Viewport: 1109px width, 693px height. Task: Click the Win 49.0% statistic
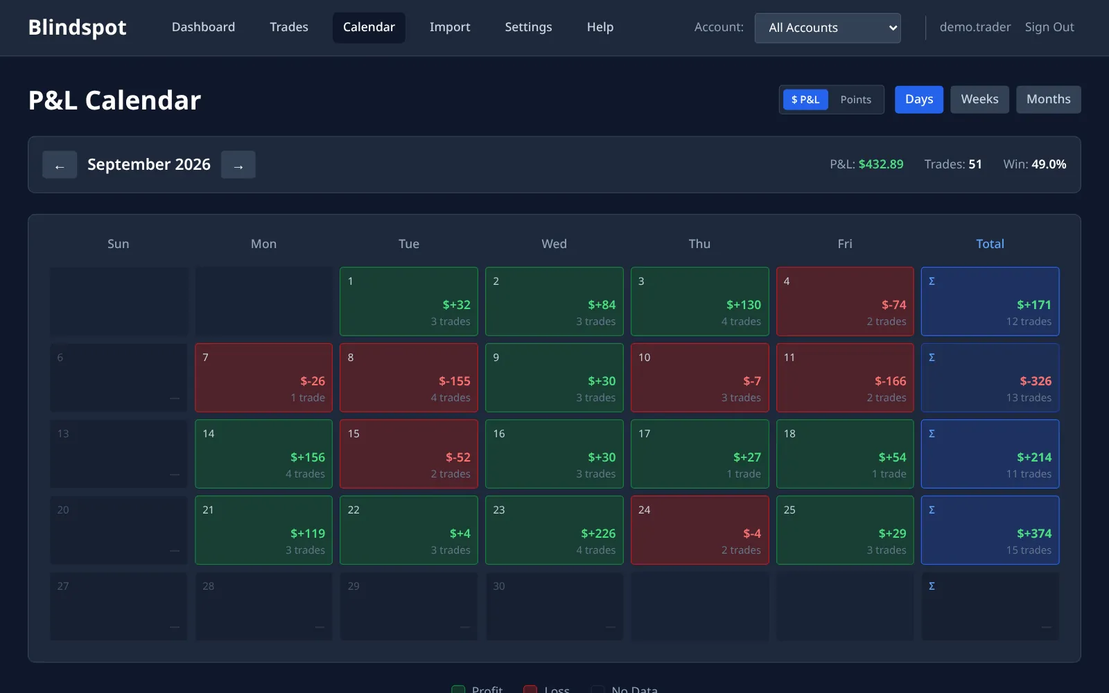point(1034,164)
